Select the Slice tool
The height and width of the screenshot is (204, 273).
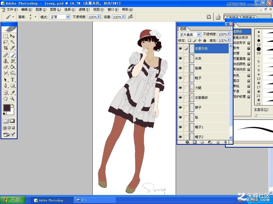12,48
